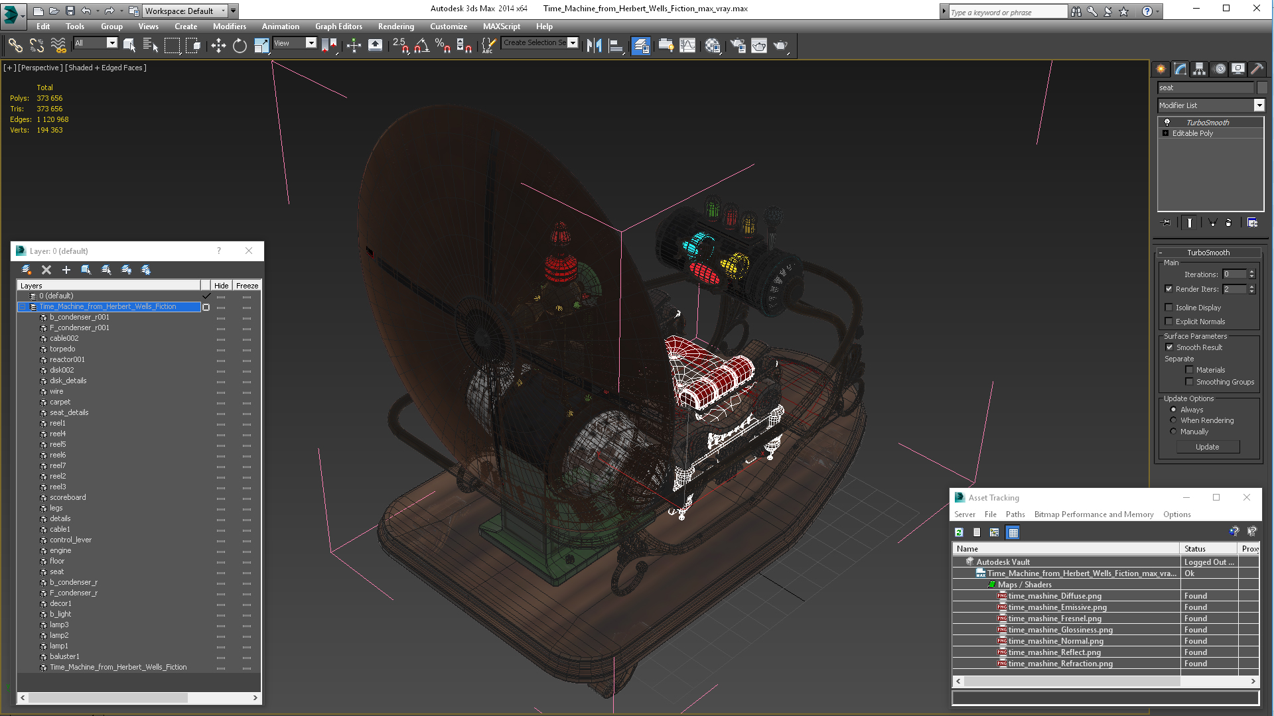Open the Material Editor icon

713,45
